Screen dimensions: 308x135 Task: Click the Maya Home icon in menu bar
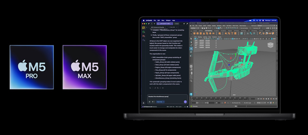click(191, 26)
